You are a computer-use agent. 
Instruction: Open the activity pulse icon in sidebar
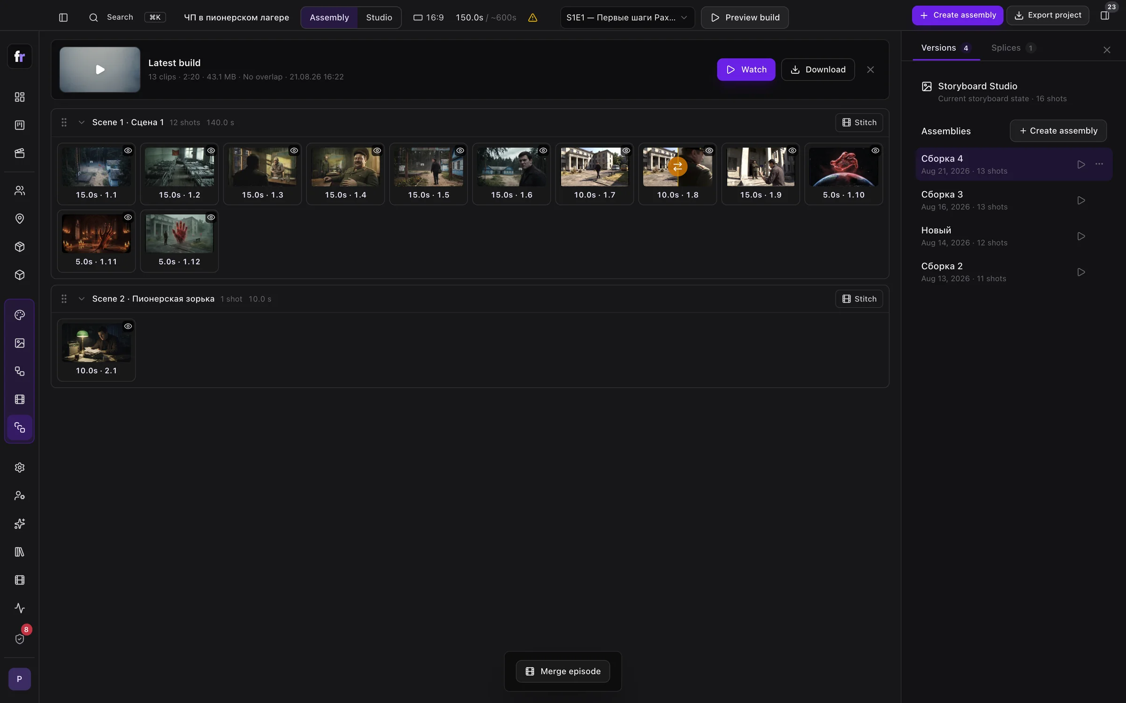[20, 608]
